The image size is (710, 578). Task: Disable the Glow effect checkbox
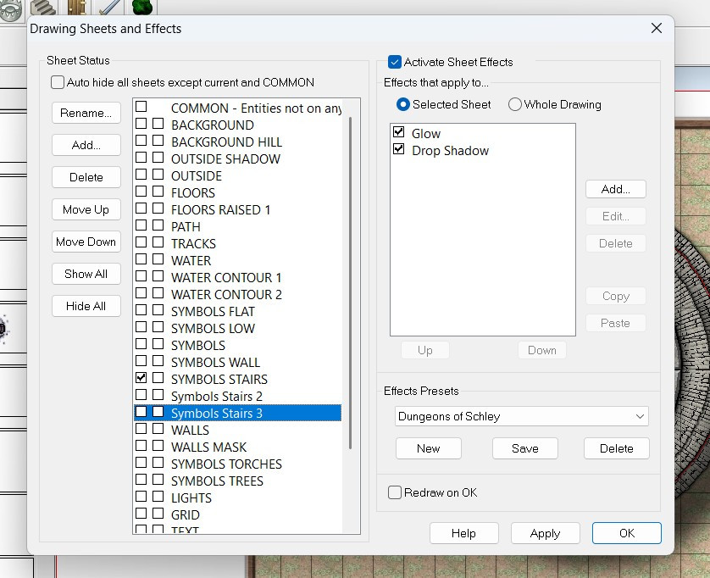coord(399,133)
